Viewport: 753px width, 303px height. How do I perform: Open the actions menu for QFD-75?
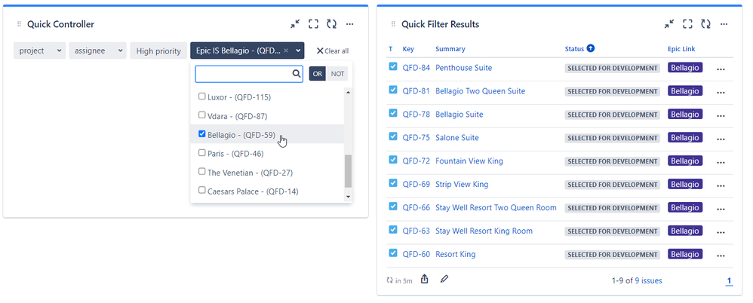[x=721, y=139]
